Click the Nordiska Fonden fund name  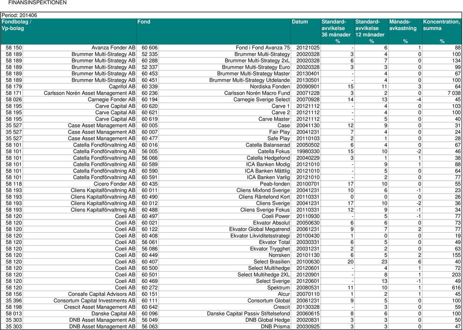click(x=270, y=87)
